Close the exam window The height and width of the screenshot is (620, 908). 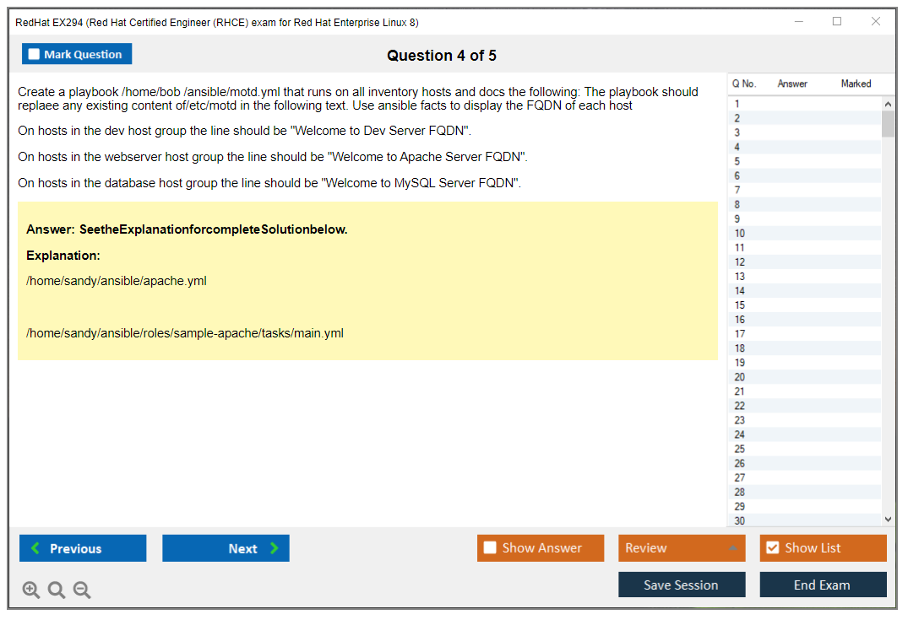pos(876,22)
